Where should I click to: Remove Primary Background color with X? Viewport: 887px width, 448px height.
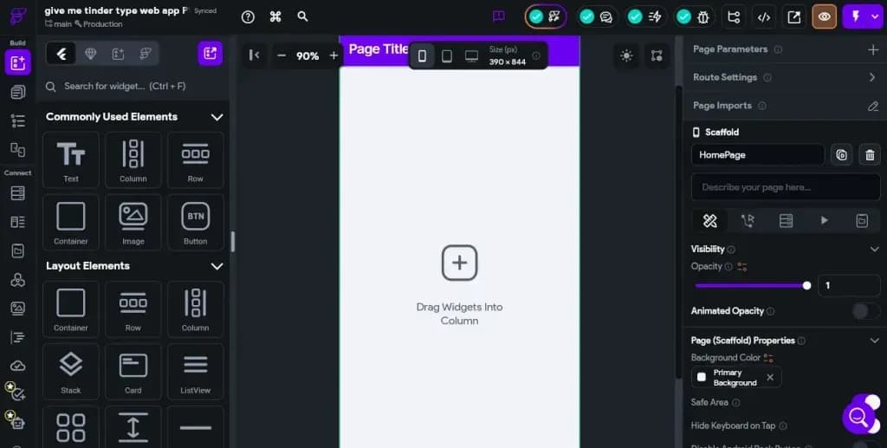pyautogui.click(x=770, y=377)
